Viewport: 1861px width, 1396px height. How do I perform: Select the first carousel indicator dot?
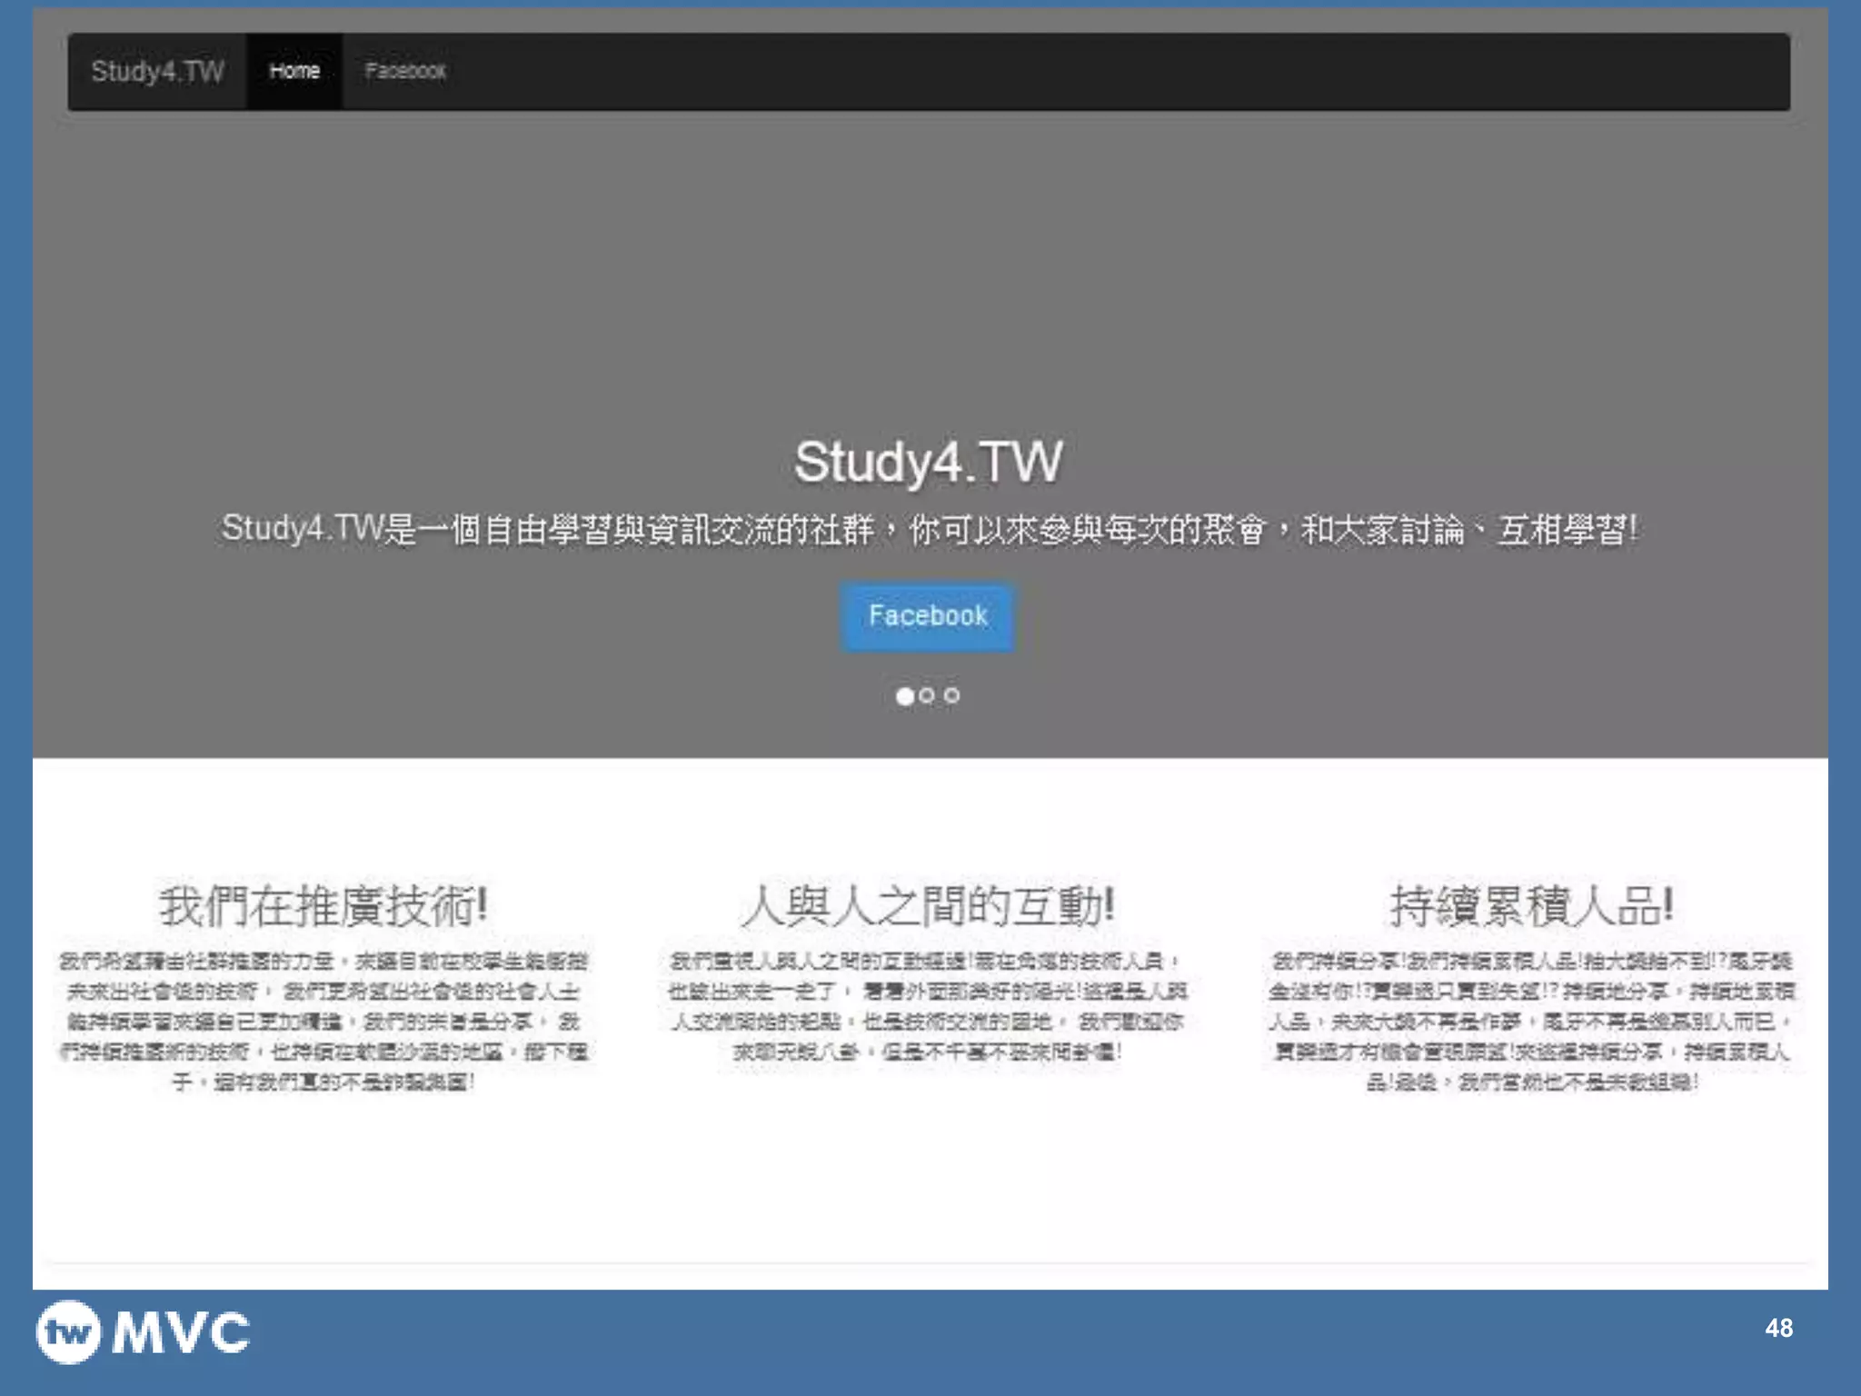click(x=904, y=696)
